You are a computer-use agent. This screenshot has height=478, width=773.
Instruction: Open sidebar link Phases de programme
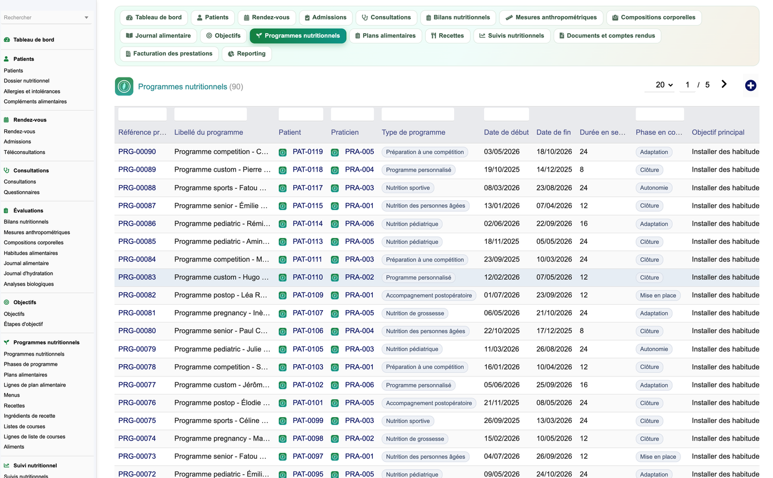tap(30, 364)
